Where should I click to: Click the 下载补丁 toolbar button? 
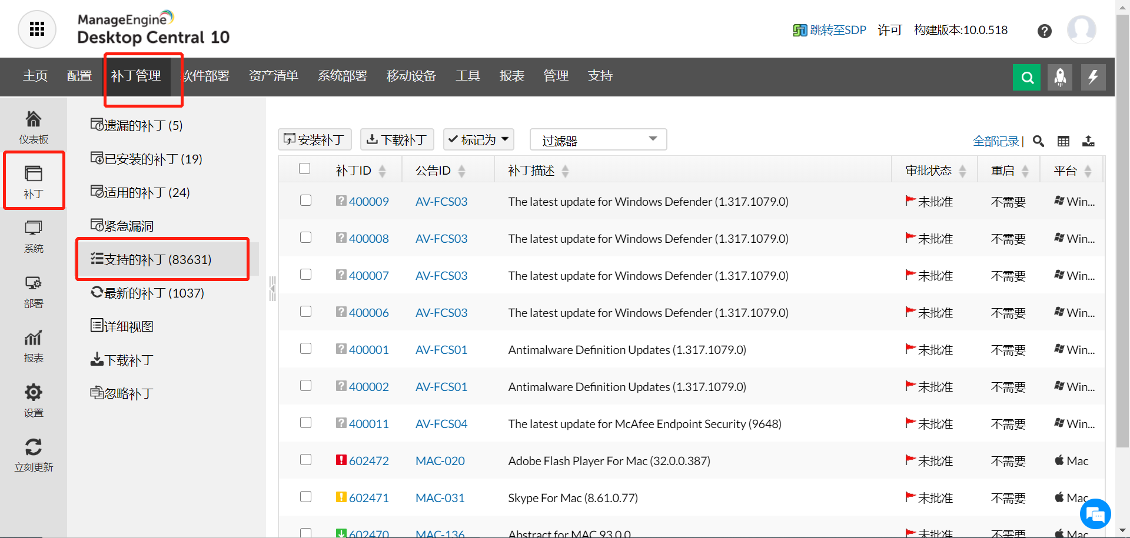click(397, 140)
